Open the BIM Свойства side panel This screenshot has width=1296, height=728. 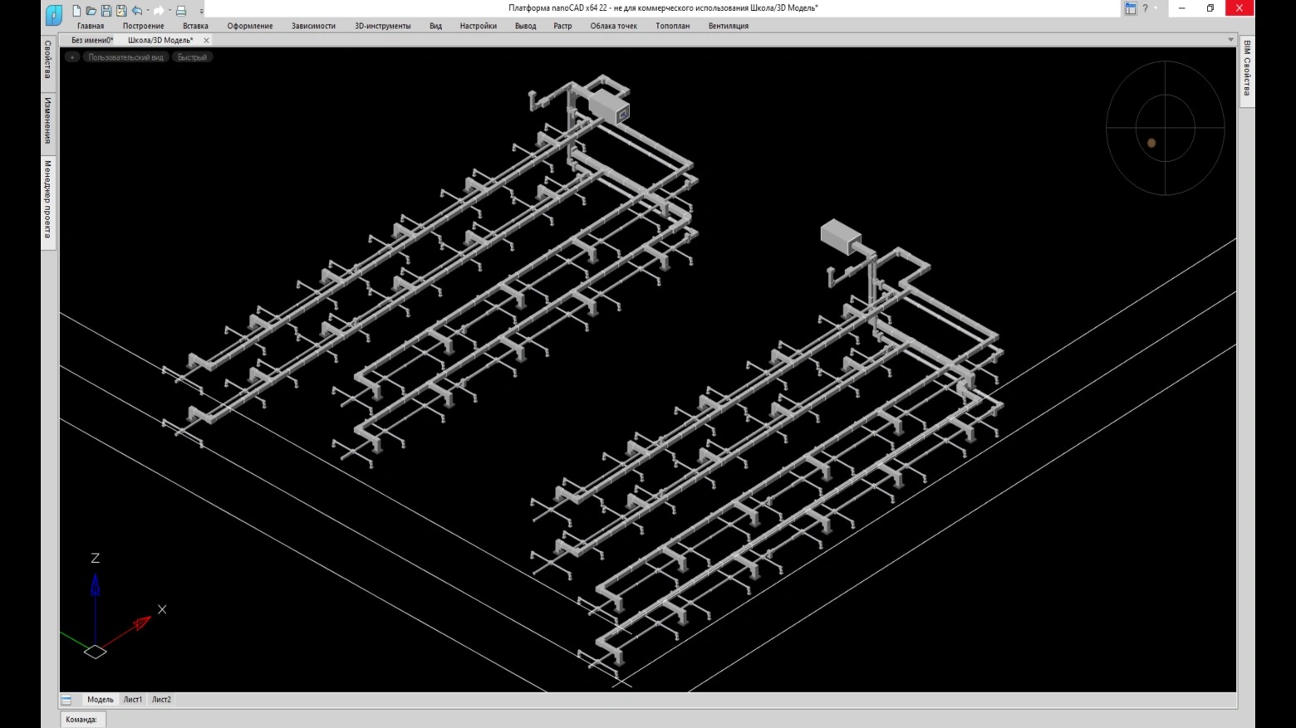click(1246, 69)
